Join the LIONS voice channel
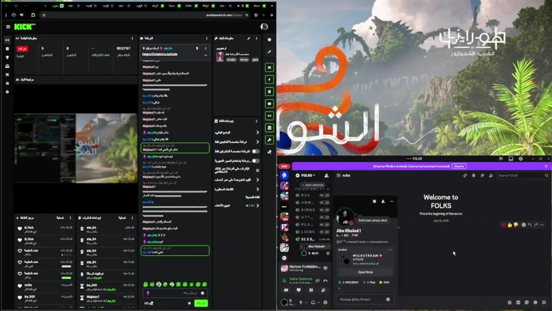The width and height of the screenshot is (552, 311). pos(312,232)
